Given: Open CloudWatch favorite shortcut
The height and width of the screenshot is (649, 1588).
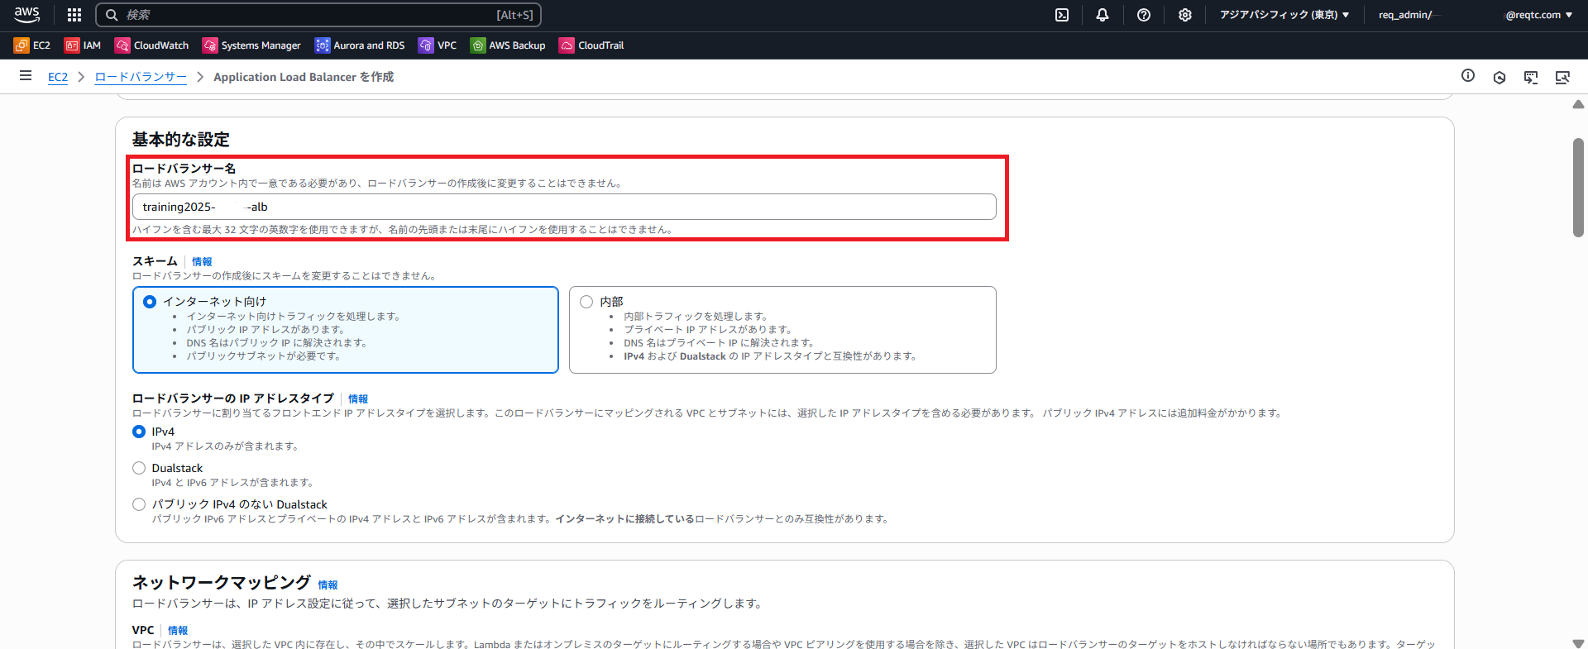Looking at the screenshot, I should tap(152, 45).
